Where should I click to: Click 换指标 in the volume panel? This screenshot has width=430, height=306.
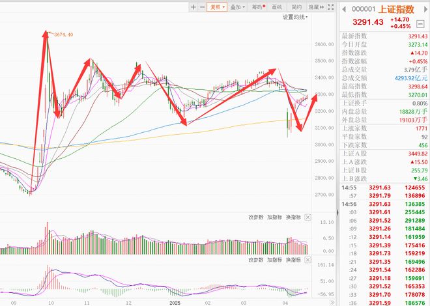293,217
